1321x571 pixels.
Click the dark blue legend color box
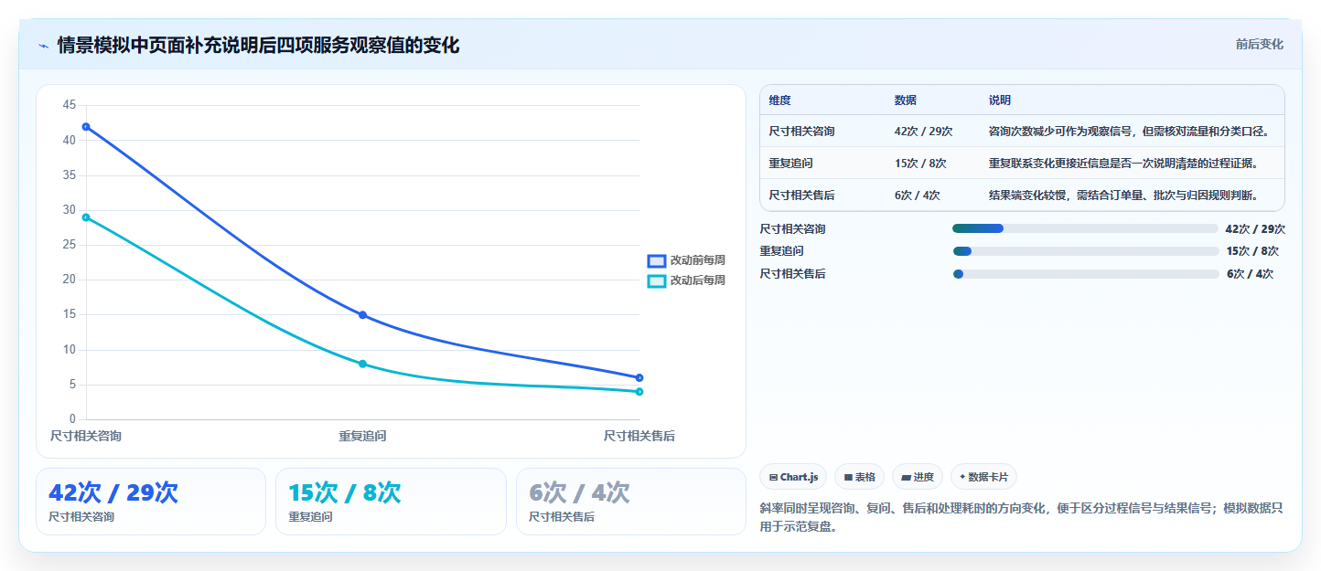tap(657, 260)
